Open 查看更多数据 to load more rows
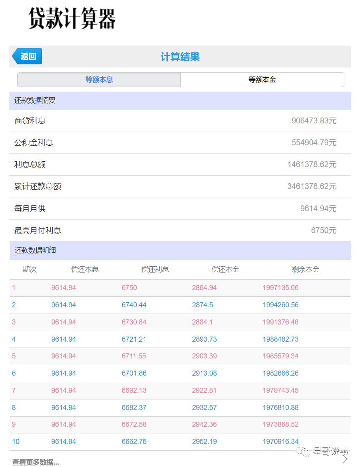 [35, 462]
